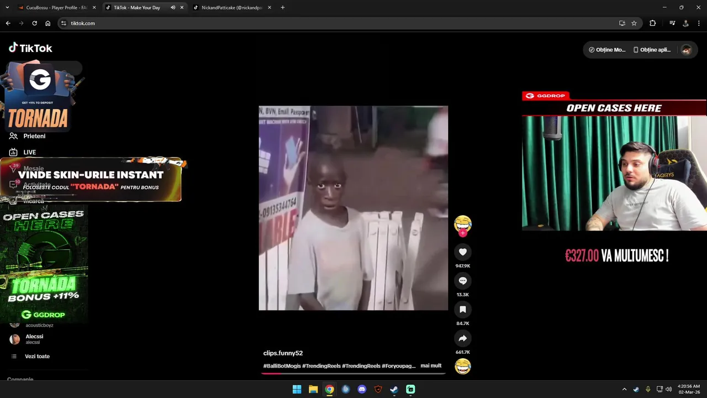Follow creator via the red plus badge
Image resolution: width=707 pixels, height=398 pixels.
tap(463, 233)
